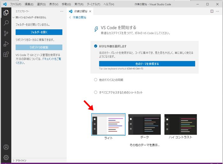This screenshot has height=164, width=223.
Task: Click the リポジトリの複製 button
Action: click(39, 47)
